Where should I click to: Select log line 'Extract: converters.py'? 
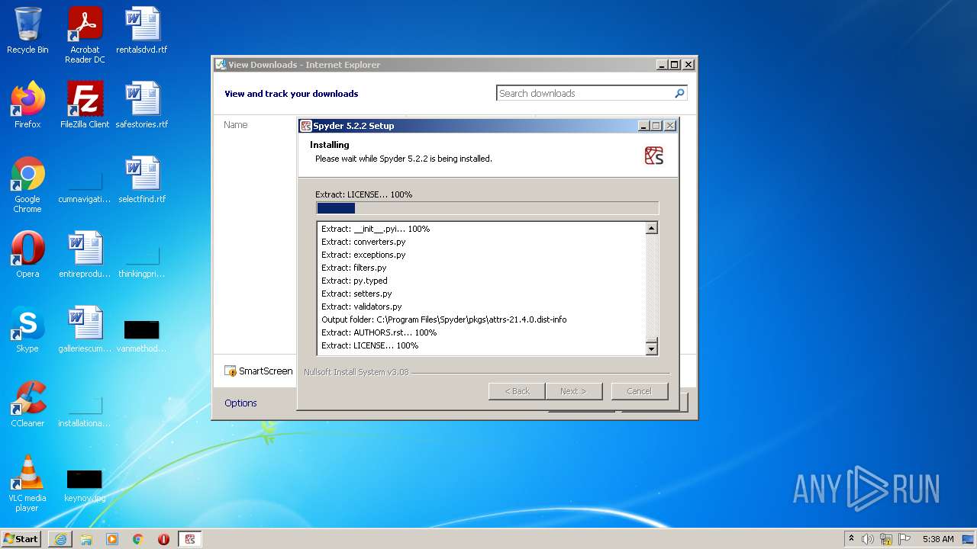(363, 242)
